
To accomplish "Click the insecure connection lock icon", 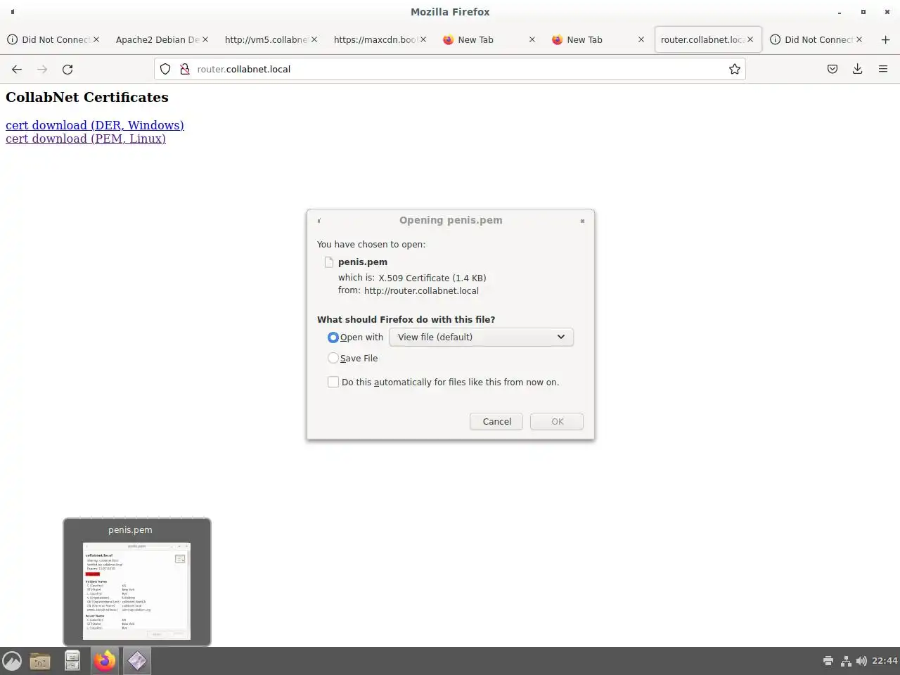I will [184, 69].
